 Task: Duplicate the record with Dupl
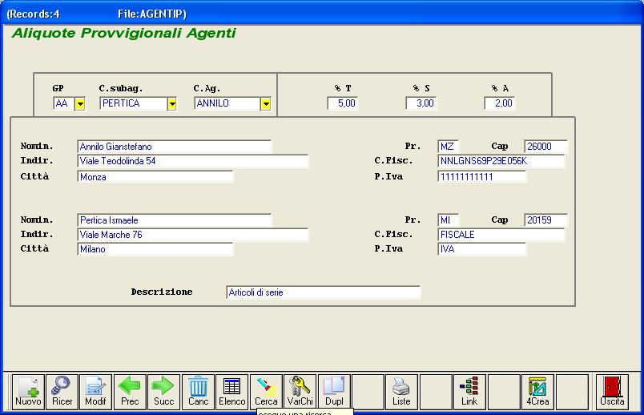(333, 391)
